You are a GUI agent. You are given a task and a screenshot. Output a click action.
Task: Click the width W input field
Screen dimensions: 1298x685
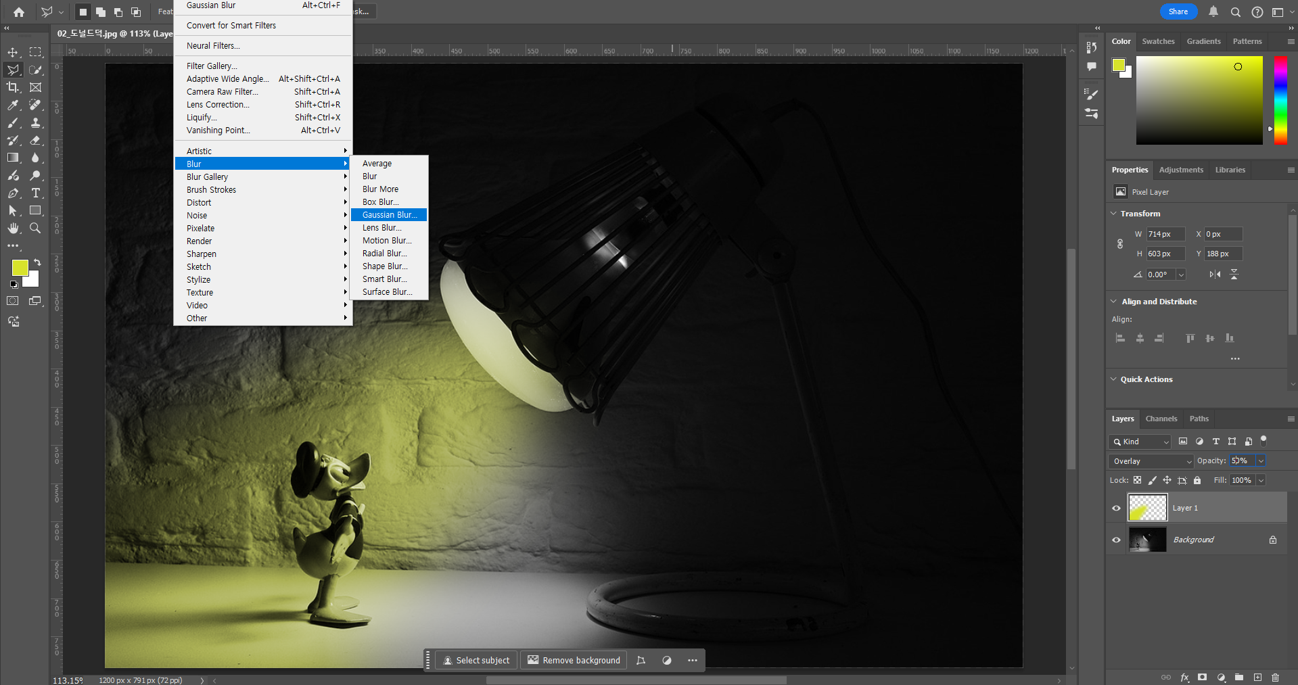point(1165,234)
